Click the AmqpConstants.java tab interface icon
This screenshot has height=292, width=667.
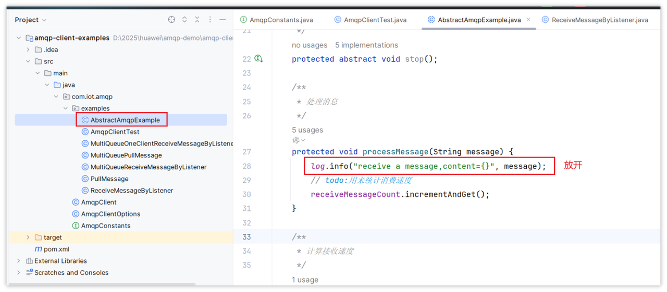(x=243, y=20)
